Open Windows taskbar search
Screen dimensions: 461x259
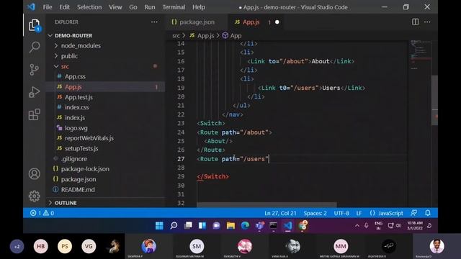(x=174, y=225)
